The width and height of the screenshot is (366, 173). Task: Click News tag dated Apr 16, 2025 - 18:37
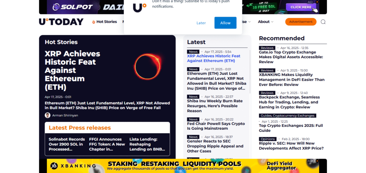click(x=193, y=137)
